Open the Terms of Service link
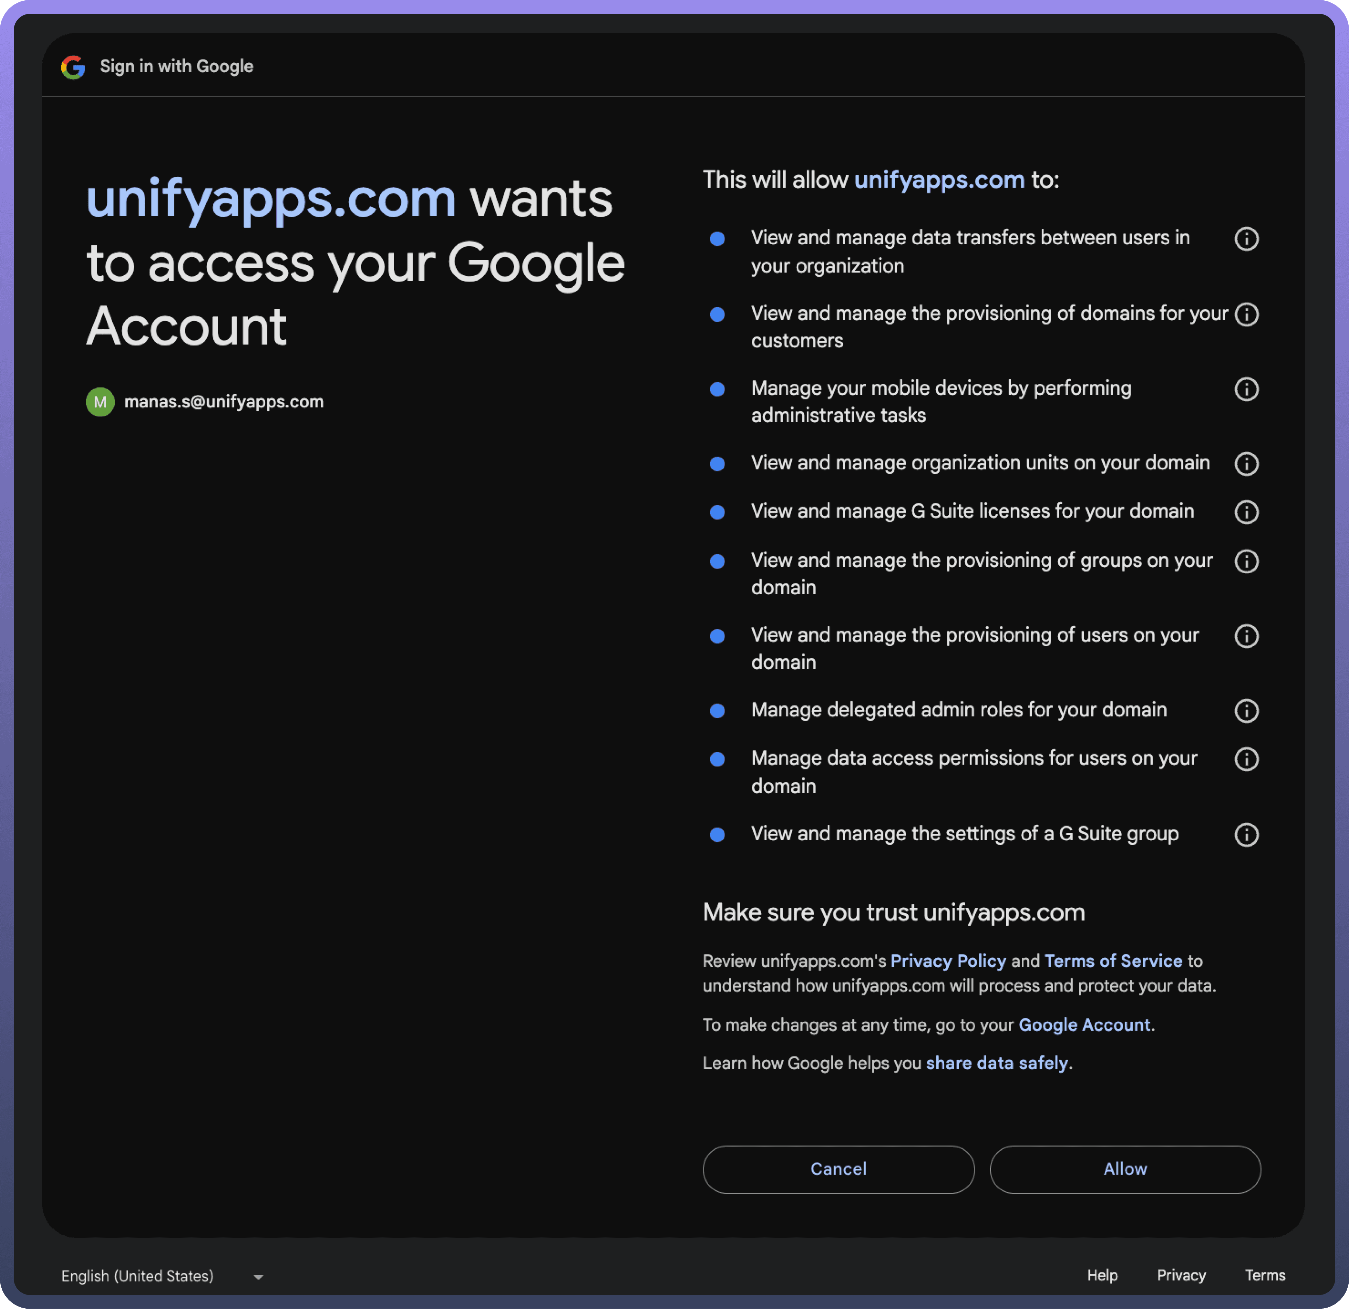This screenshot has width=1349, height=1309. click(x=1113, y=961)
